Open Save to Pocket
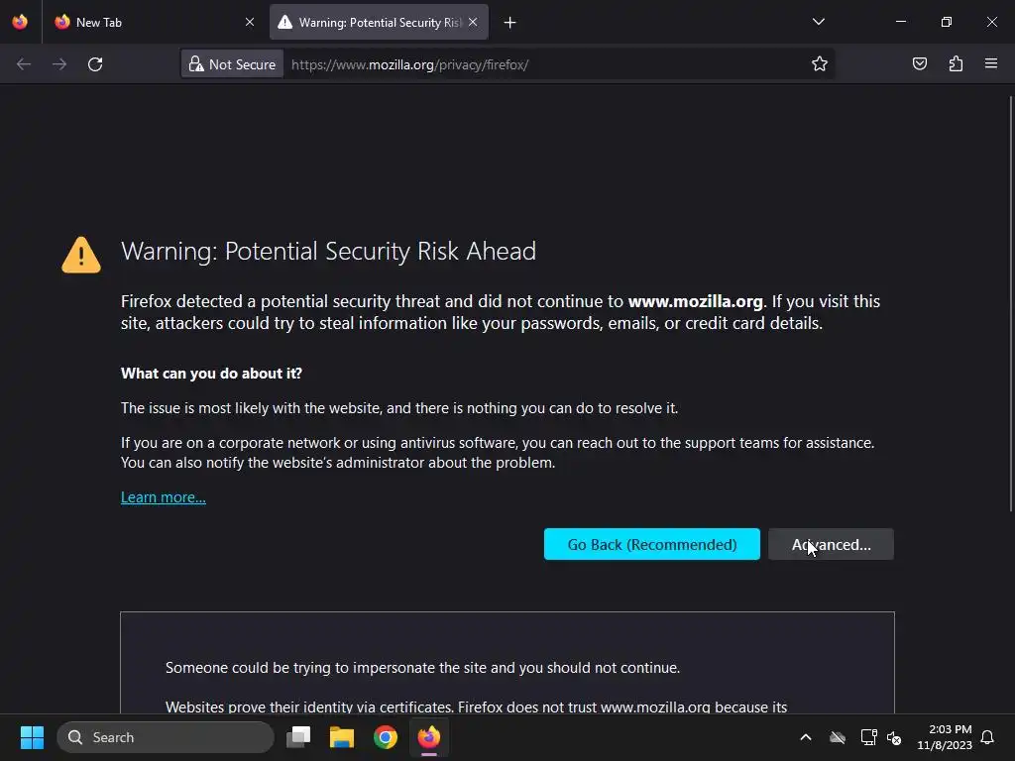The height and width of the screenshot is (761, 1015). (920, 63)
